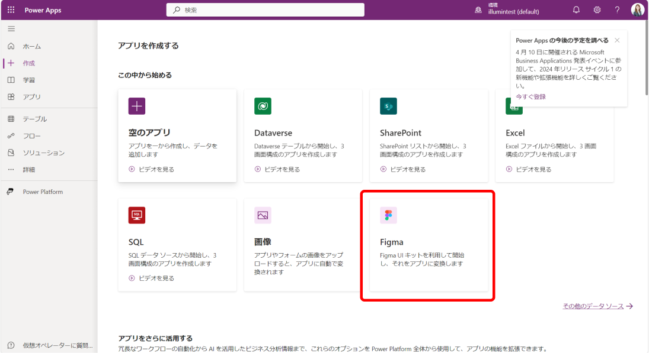Click the play icon on SharePoint card
This screenshot has height=353, width=649.
pyautogui.click(x=383, y=169)
